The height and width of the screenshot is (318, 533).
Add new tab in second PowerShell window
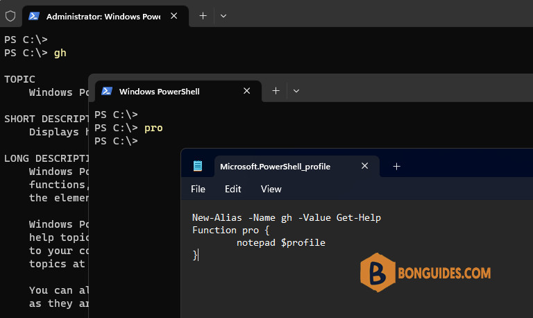276,91
